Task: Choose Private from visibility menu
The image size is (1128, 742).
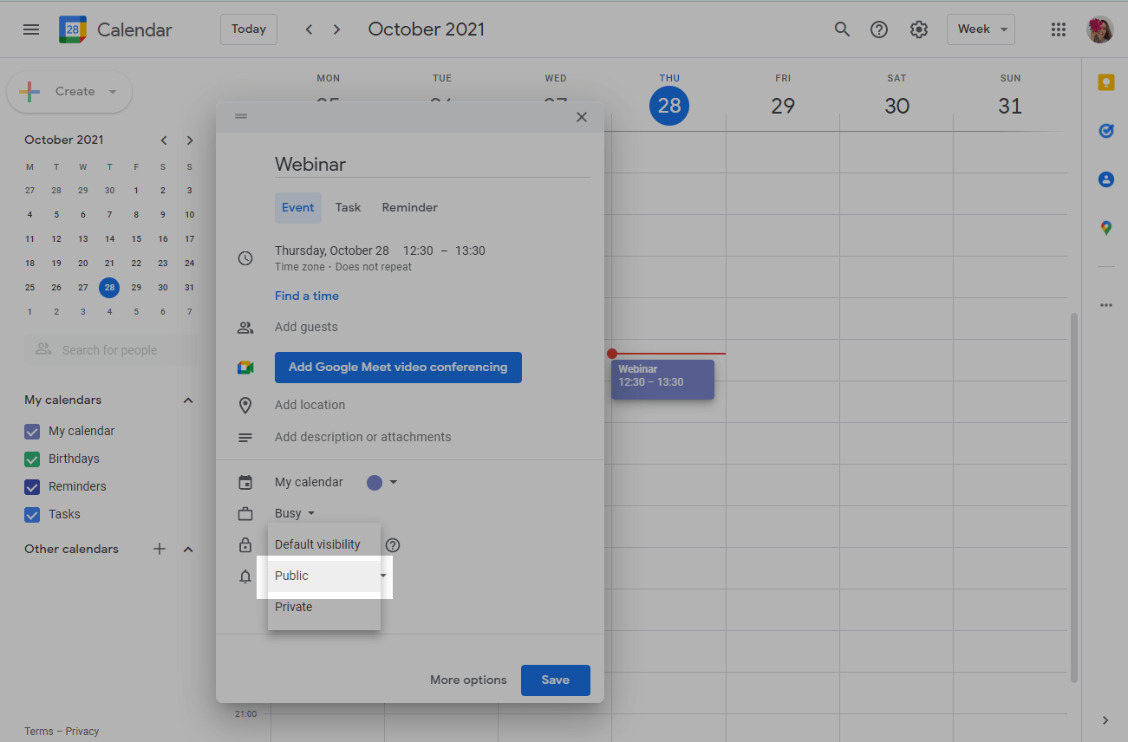Action: (x=294, y=607)
